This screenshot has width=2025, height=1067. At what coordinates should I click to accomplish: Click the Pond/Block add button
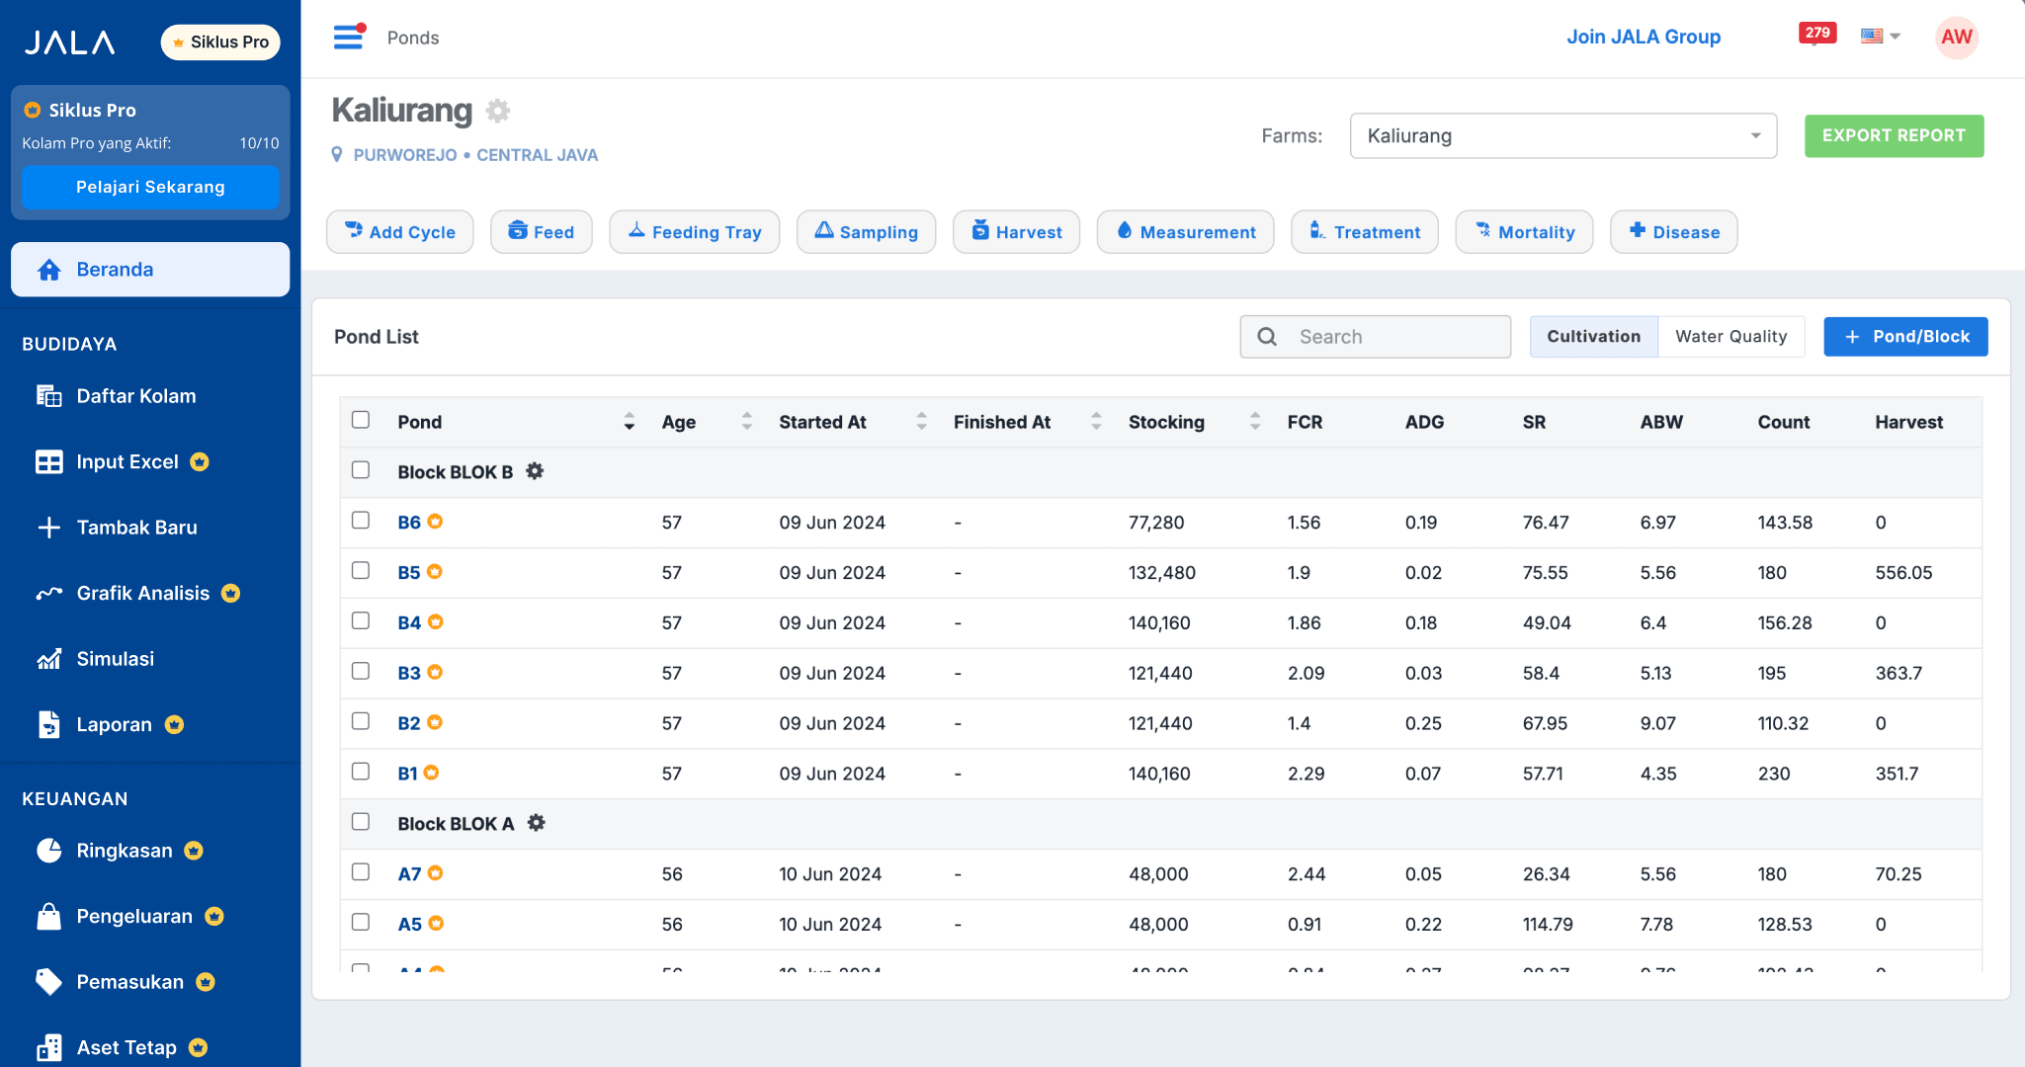click(1905, 337)
